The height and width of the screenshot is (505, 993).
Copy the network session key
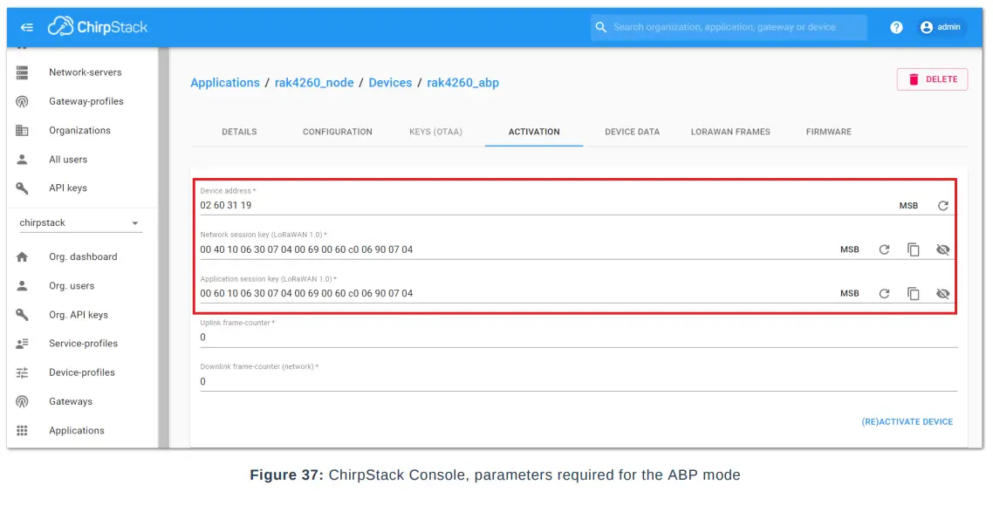(914, 249)
